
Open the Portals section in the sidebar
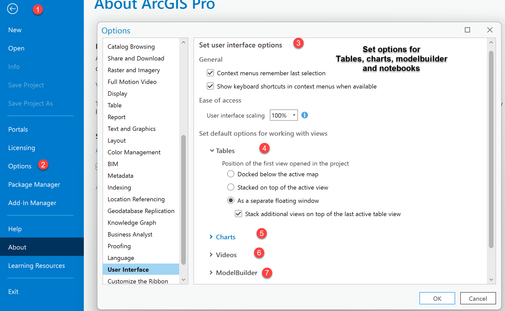coord(18,129)
